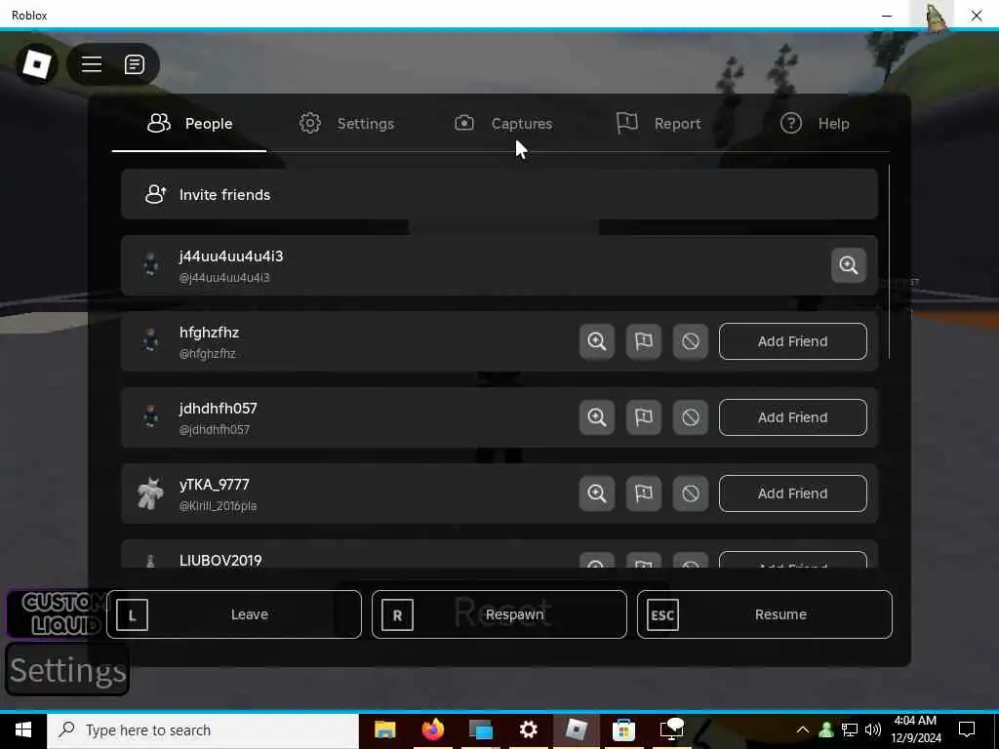Click the in-game Settings button
The width and height of the screenshot is (999, 749).
pyautogui.click(x=67, y=669)
